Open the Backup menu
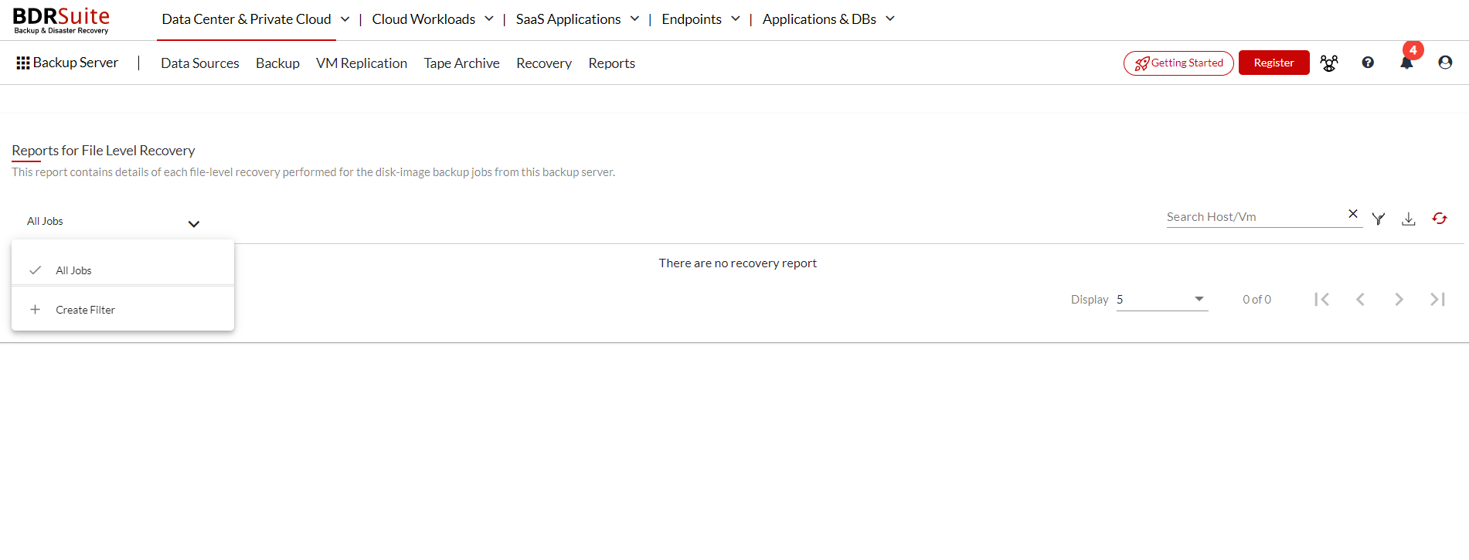The height and width of the screenshot is (560, 1469). [277, 63]
